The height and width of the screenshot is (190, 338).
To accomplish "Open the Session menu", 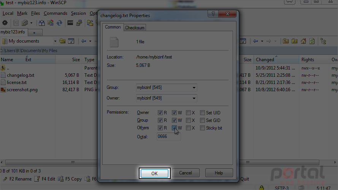I will [78, 13].
